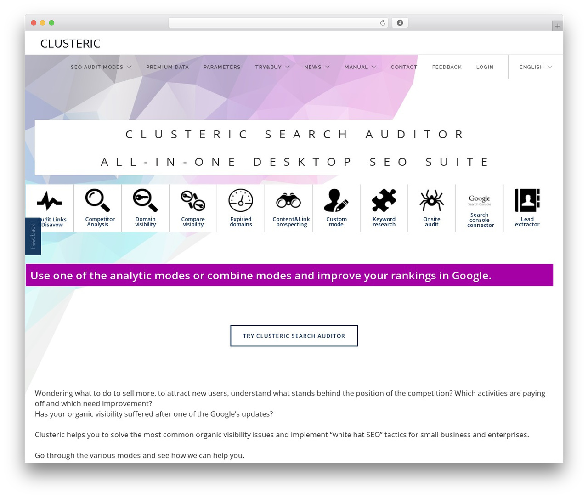The height and width of the screenshot is (498, 588).
Task: Expand the Manual dropdown menu
Action: pos(360,67)
